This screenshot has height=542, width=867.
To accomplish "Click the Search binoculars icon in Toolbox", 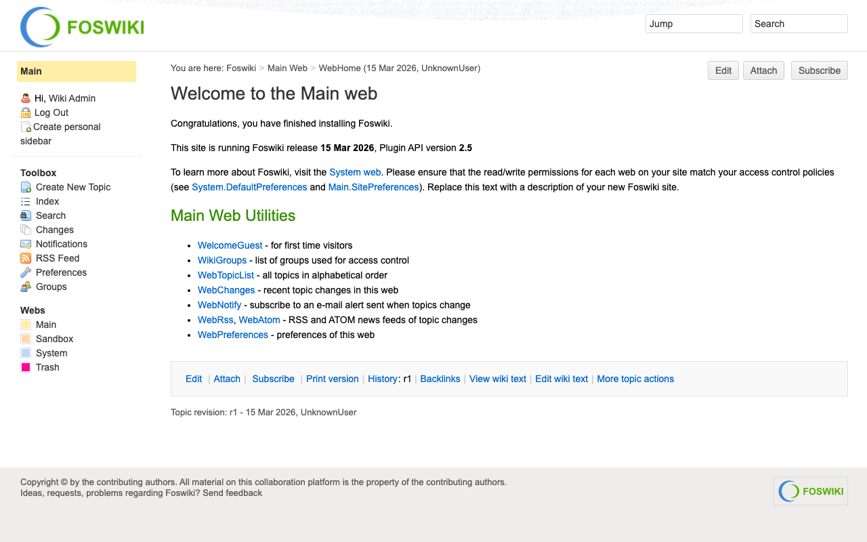I will [26, 215].
